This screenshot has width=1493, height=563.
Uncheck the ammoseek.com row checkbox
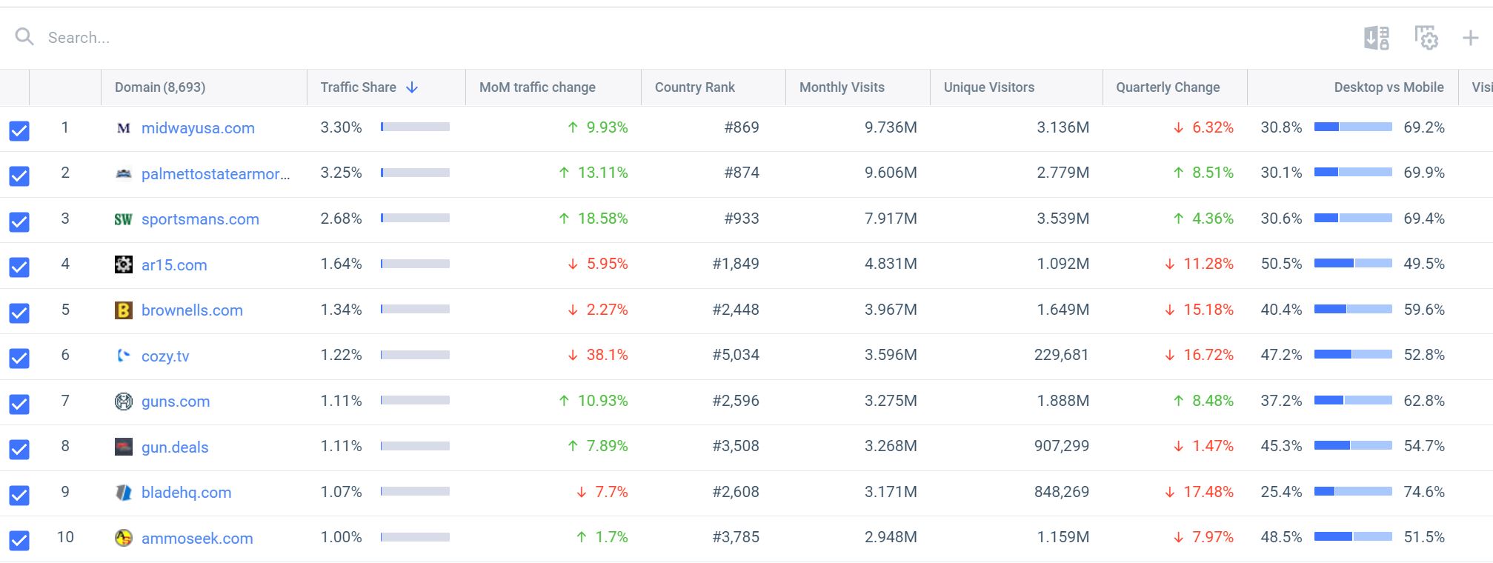coord(19,540)
